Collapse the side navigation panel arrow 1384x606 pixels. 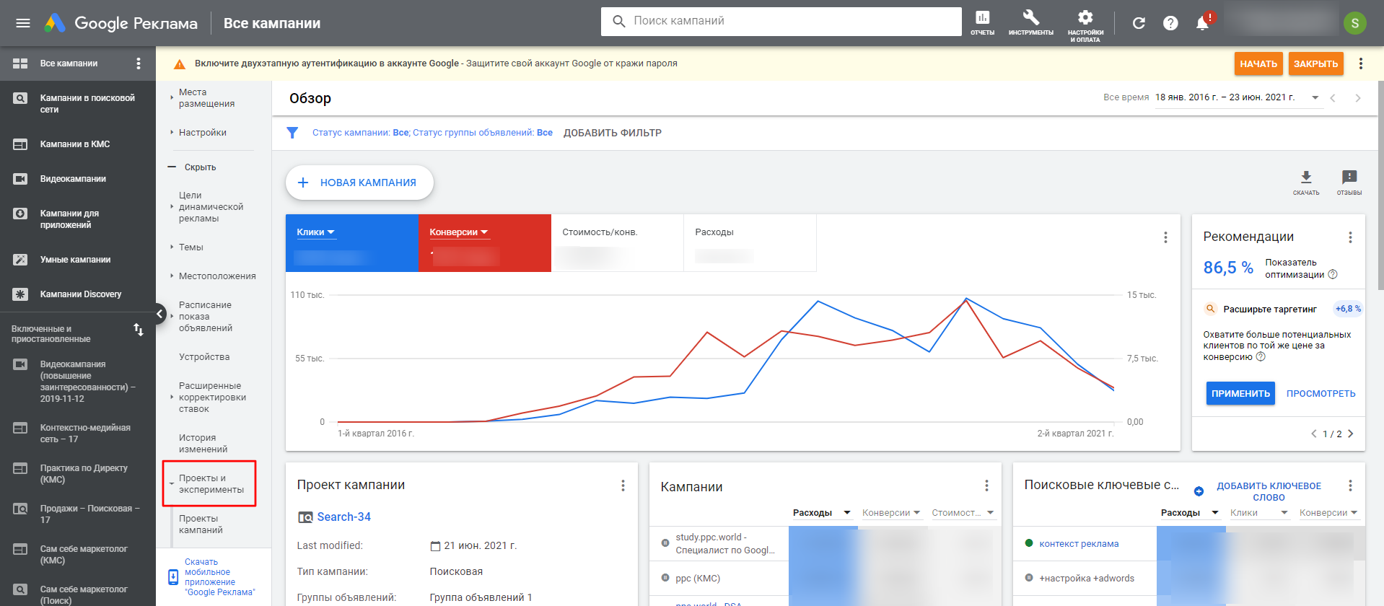[x=159, y=314]
